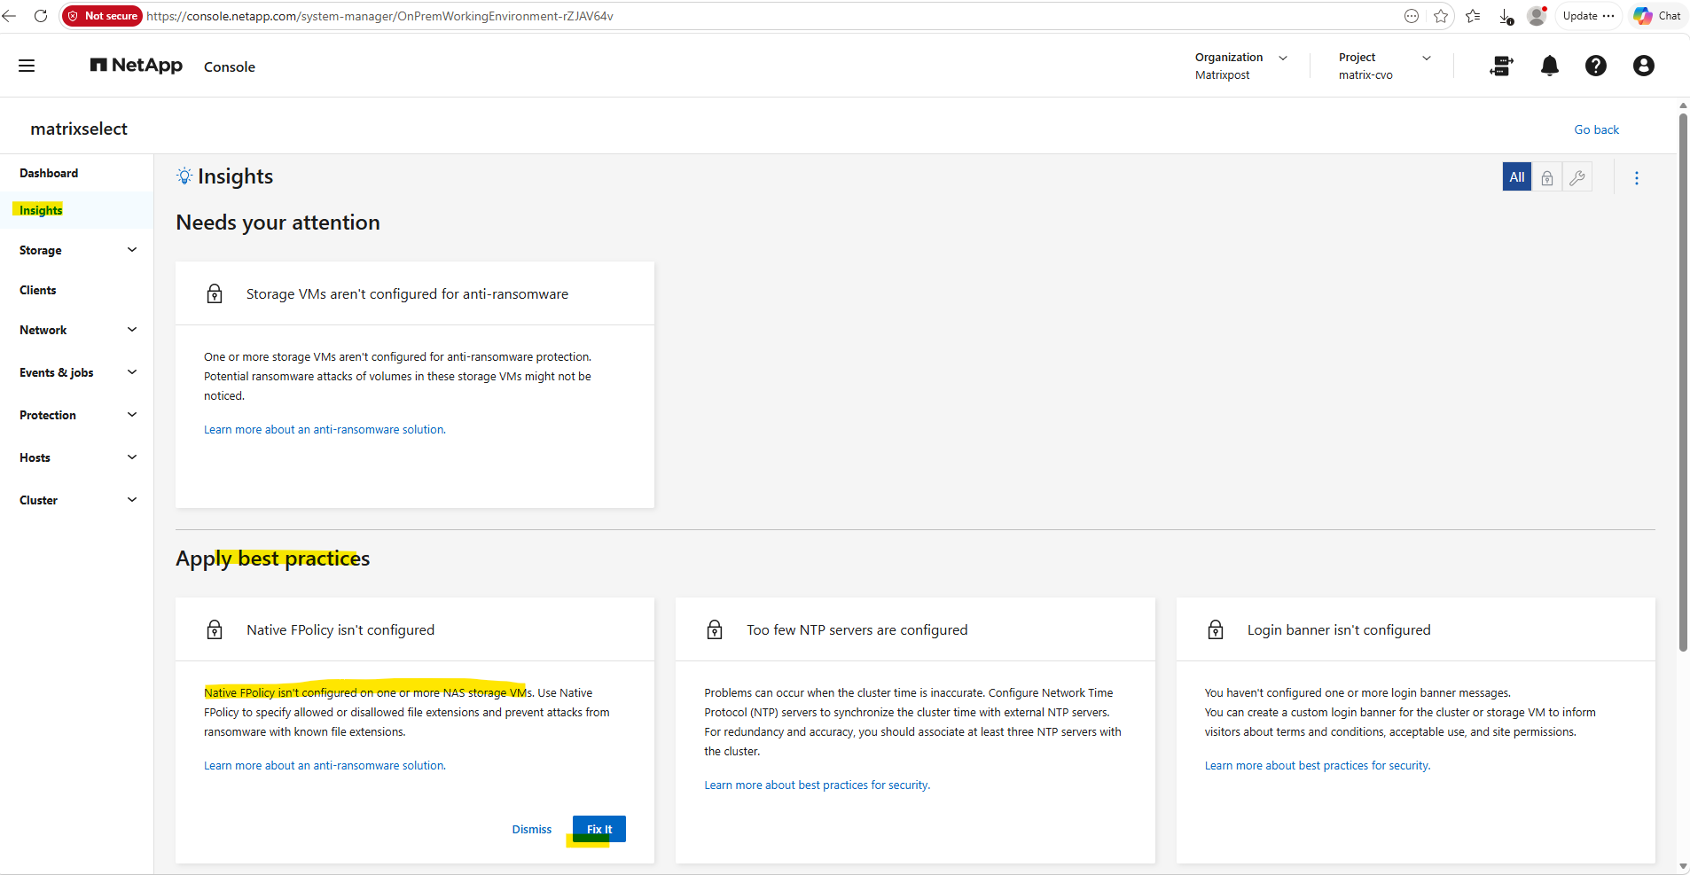Open the Organization dropdown
The height and width of the screenshot is (875, 1690).
(x=1240, y=66)
